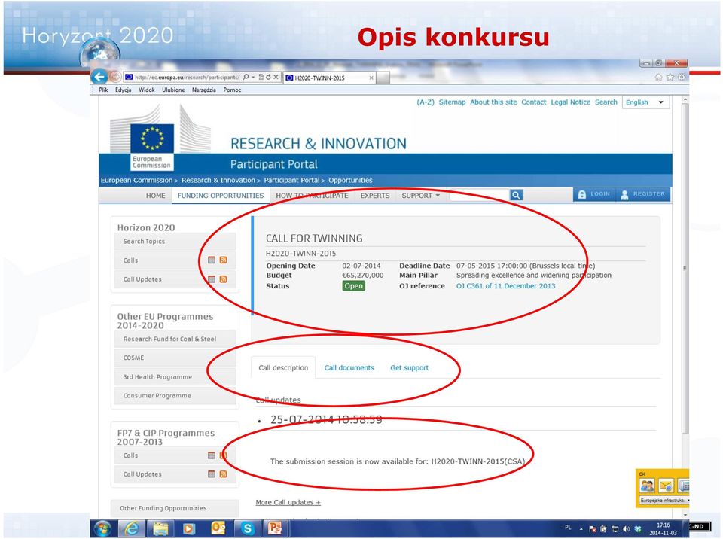Click the Horizon 2020 Call Updates RSS icon
Viewport: 723px width, 539px height.
click(x=223, y=279)
